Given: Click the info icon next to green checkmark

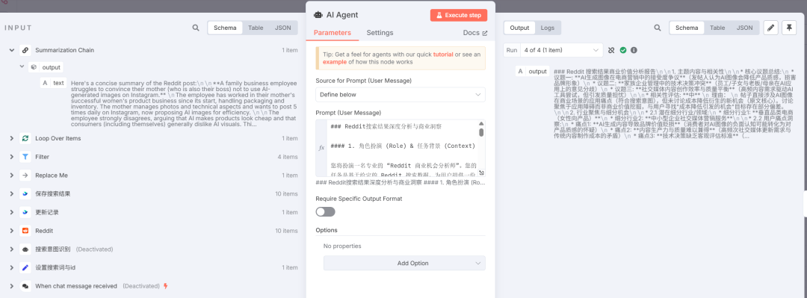Looking at the screenshot, I should click(634, 51).
